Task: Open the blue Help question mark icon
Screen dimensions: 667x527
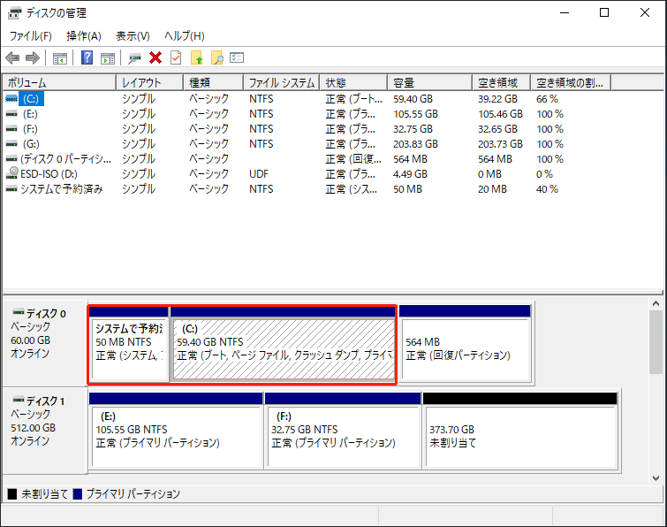Action: pos(87,57)
